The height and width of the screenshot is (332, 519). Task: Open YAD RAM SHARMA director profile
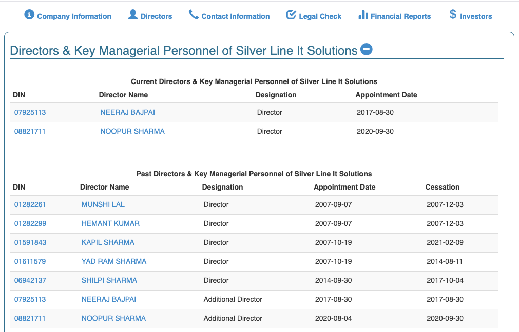tap(114, 261)
